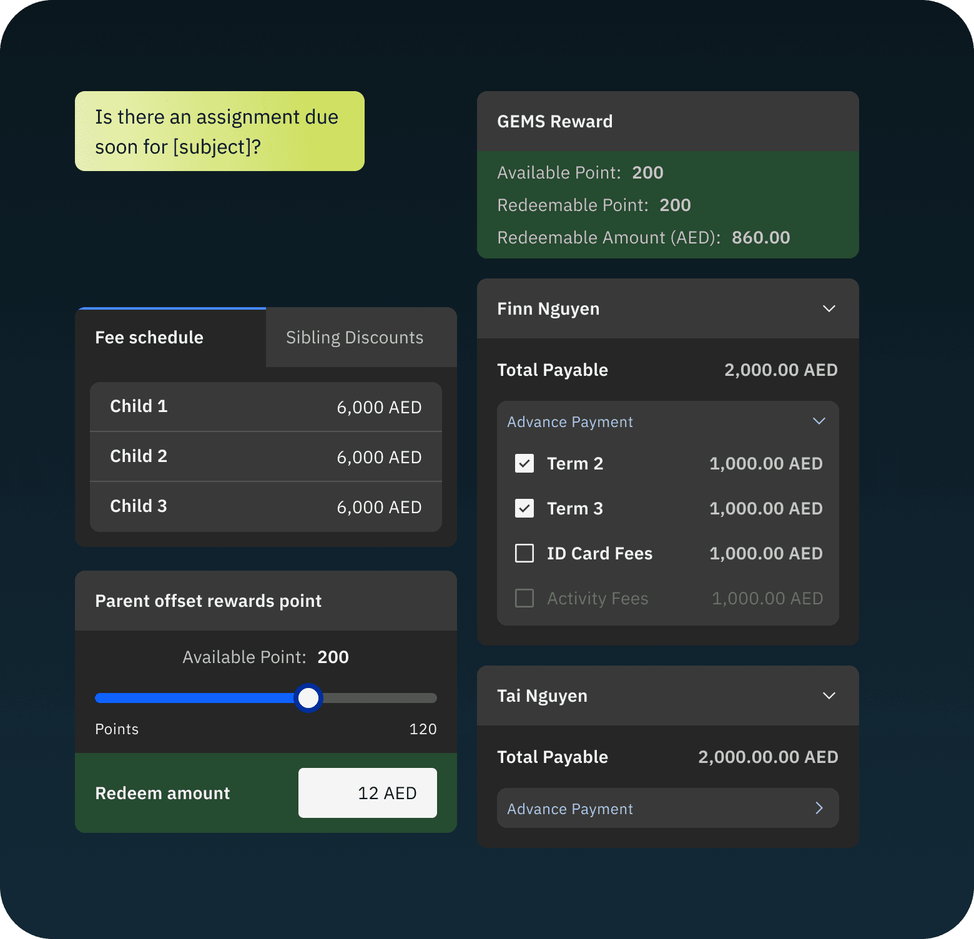
Task: Click the Advance Payment link text for Finn Nguyen
Action: pos(569,421)
